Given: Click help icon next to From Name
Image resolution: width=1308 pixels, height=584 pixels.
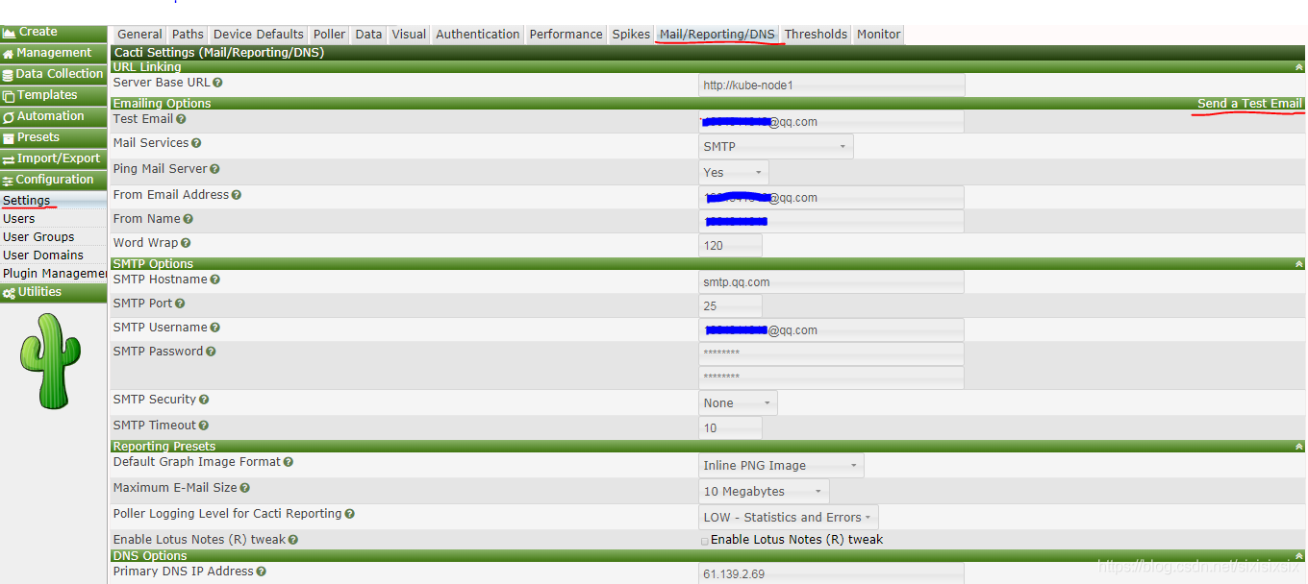Looking at the screenshot, I should (x=189, y=220).
